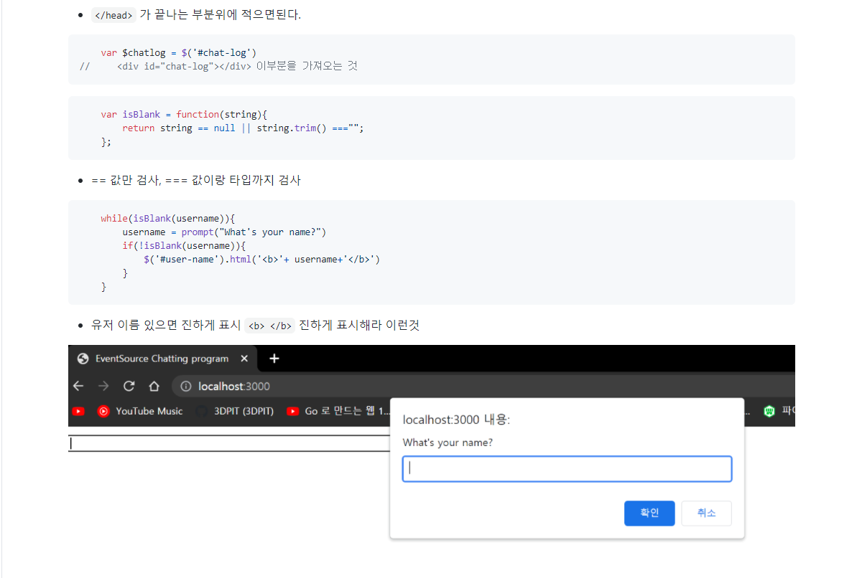Open the Go 로 만드는 웹 bookmark
The width and height of the screenshot is (857, 578).
(x=339, y=411)
